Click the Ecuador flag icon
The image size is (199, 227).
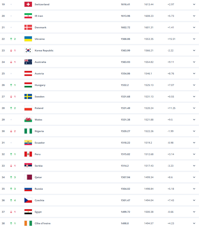click(28, 143)
